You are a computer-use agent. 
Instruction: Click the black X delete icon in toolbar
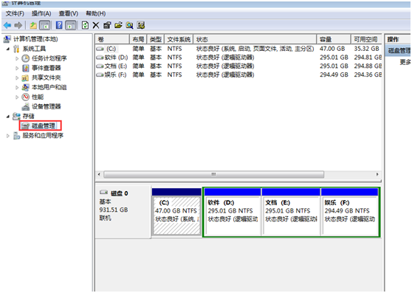point(96,26)
